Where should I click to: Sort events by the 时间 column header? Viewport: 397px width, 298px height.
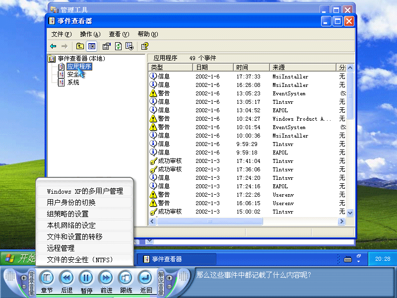click(252, 68)
